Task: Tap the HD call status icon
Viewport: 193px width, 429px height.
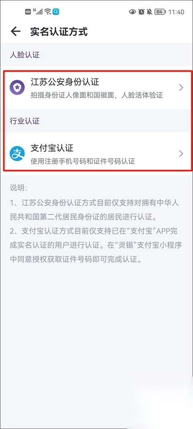Action: (x=28, y=12)
